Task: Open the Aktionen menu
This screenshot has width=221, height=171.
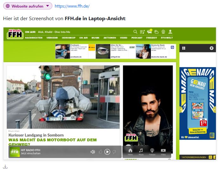Action: coord(110,38)
